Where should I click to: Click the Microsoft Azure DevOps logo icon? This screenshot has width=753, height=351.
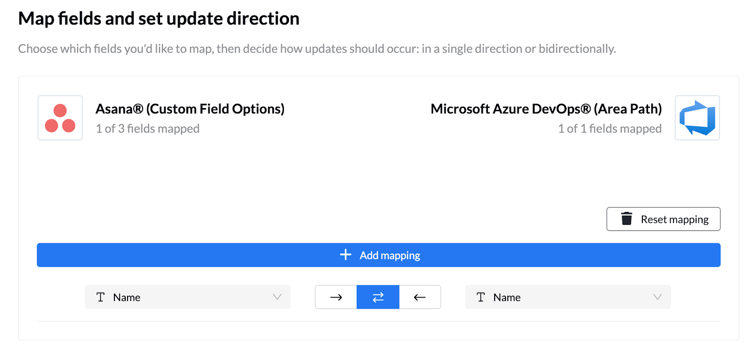[x=697, y=118]
